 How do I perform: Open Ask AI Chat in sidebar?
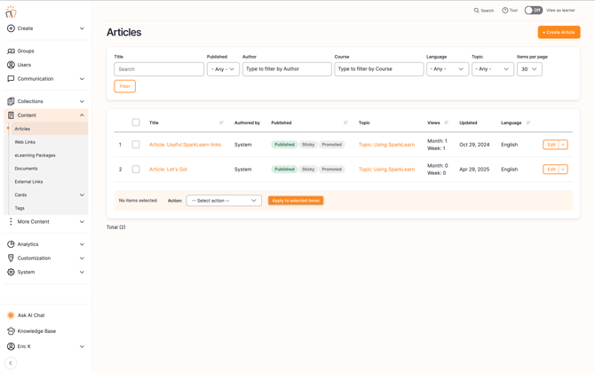[x=31, y=315]
